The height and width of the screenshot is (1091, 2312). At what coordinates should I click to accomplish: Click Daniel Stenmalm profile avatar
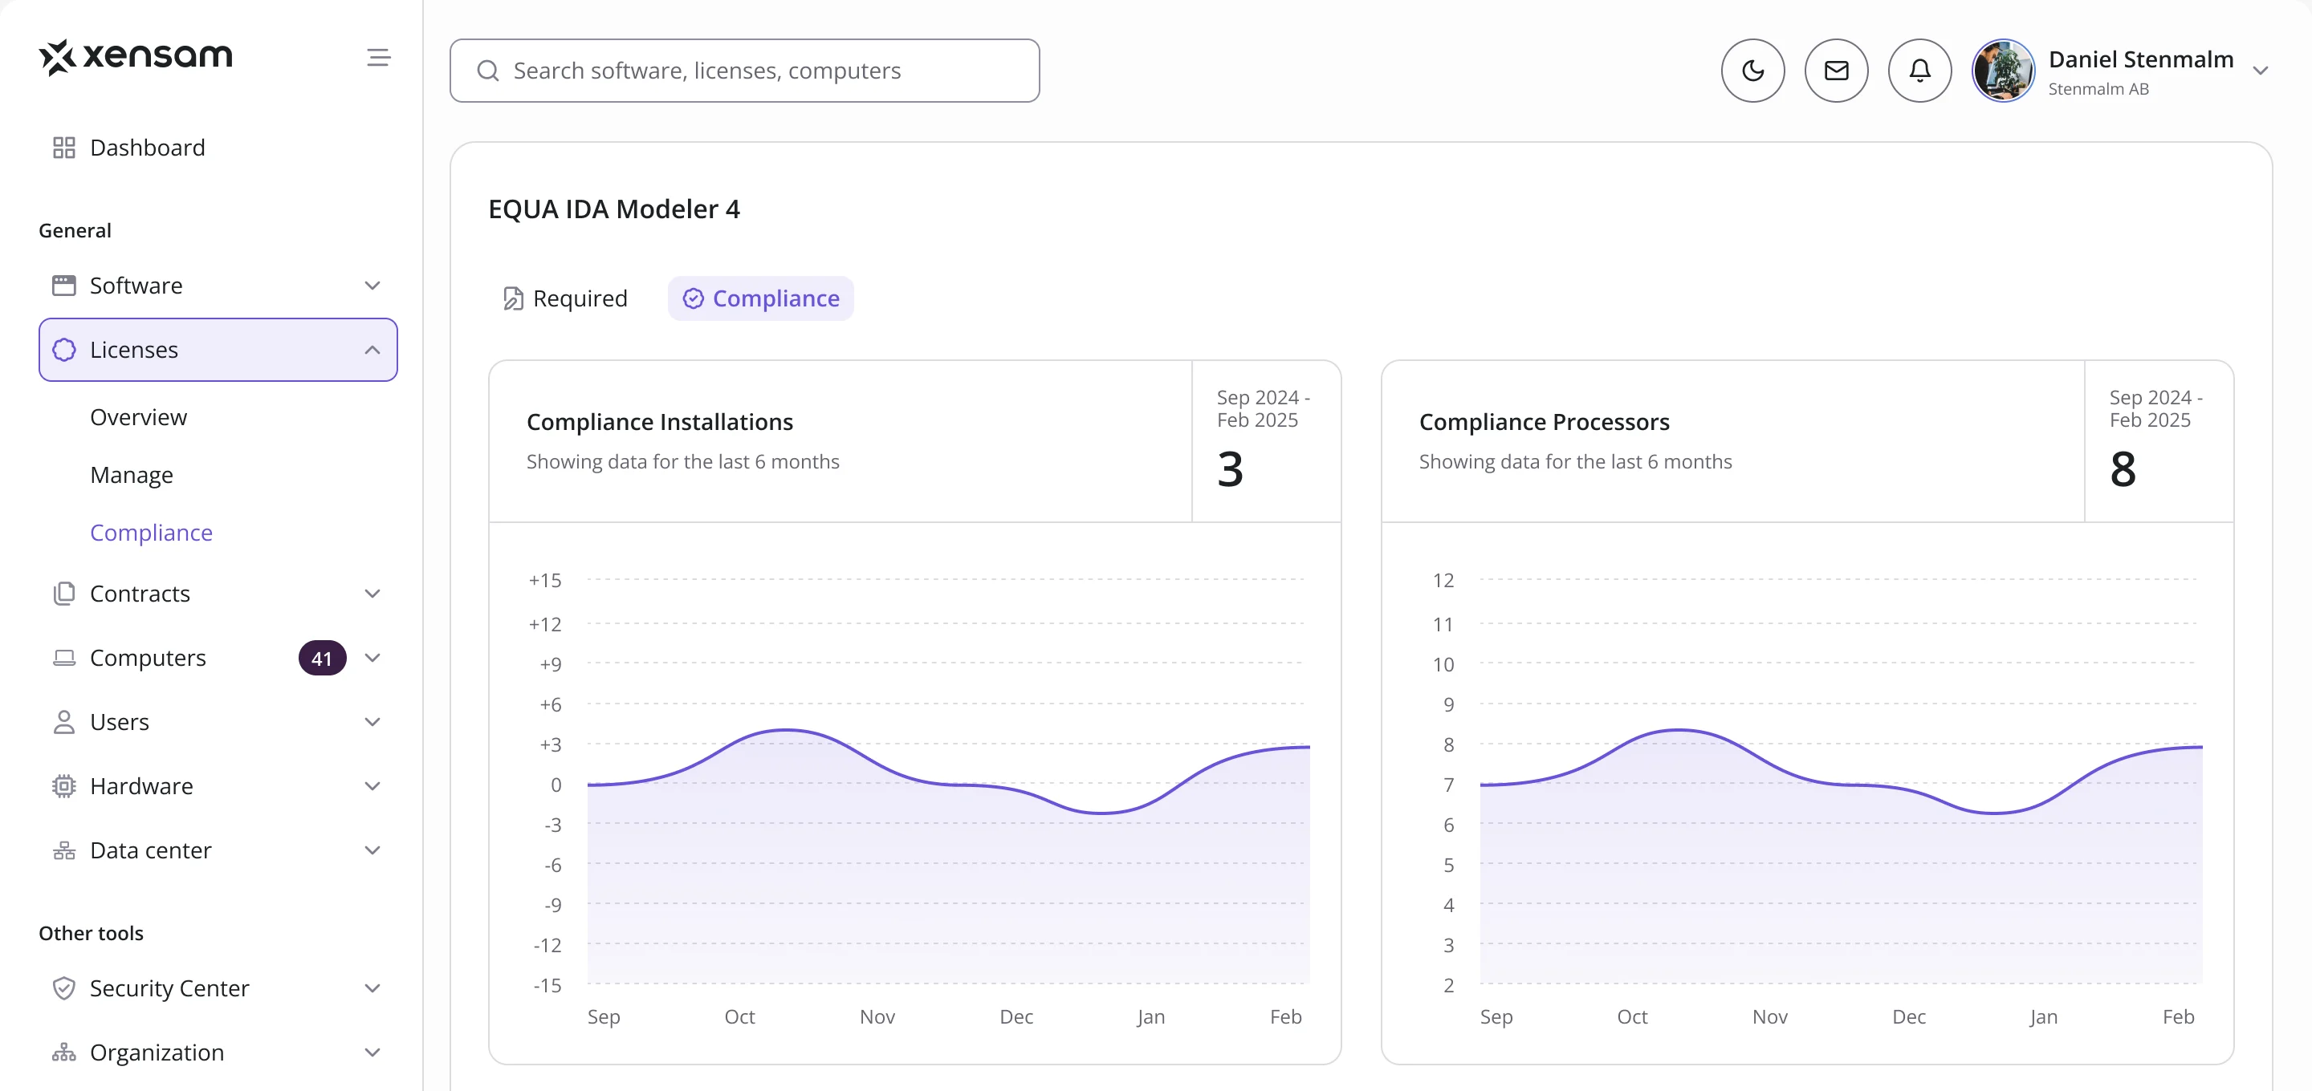pyautogui.click(x=2002, y=71)
